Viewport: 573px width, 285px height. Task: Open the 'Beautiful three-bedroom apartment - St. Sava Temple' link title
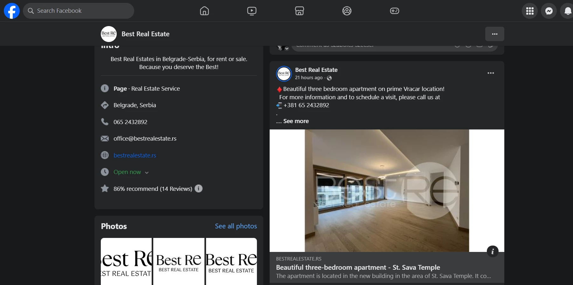point(358,268)
